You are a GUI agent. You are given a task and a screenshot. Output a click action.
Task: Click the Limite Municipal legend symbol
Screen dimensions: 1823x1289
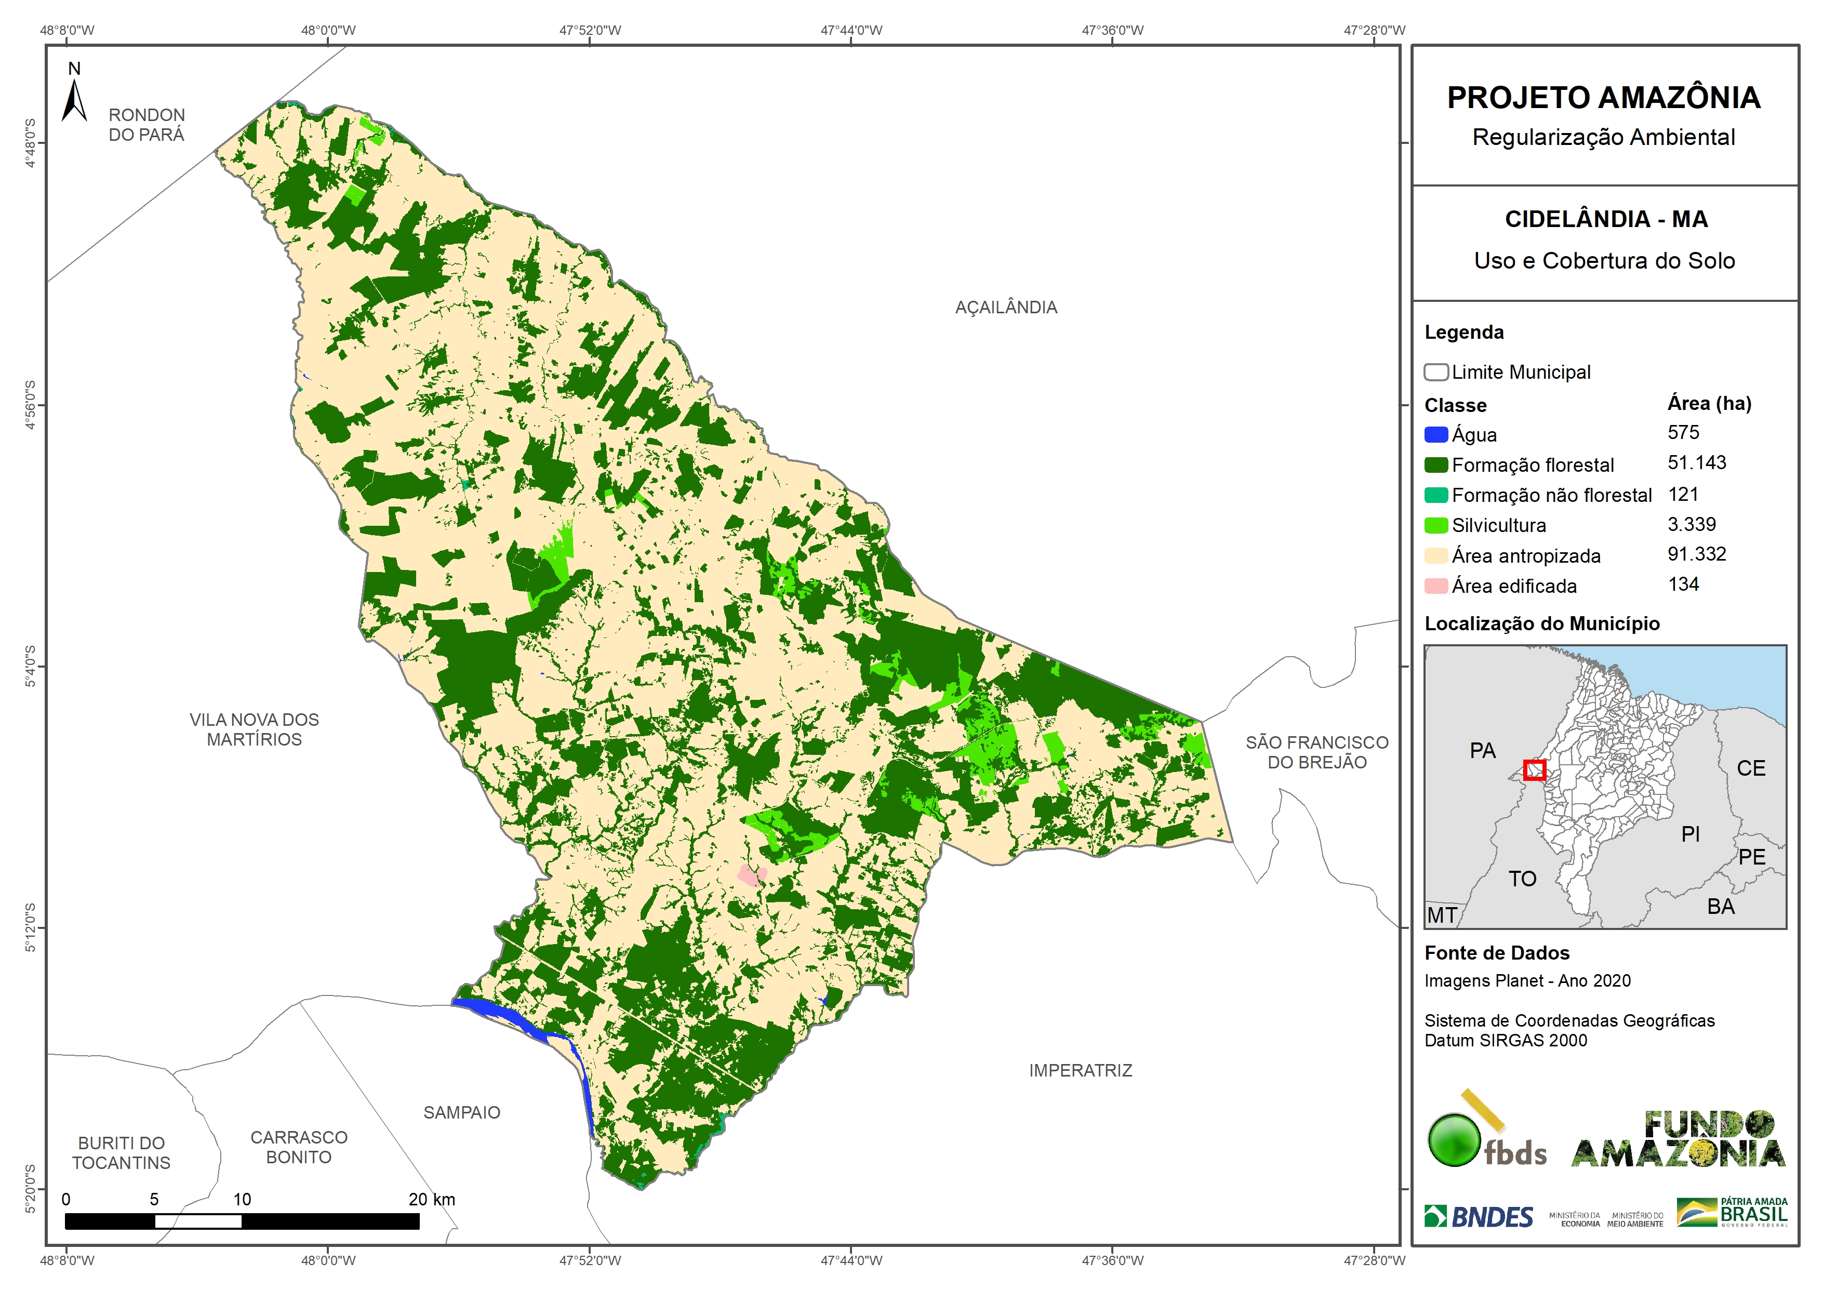pos(1435,373)
